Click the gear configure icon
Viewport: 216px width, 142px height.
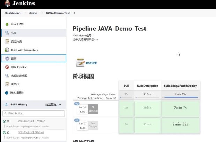pos(7,58)
